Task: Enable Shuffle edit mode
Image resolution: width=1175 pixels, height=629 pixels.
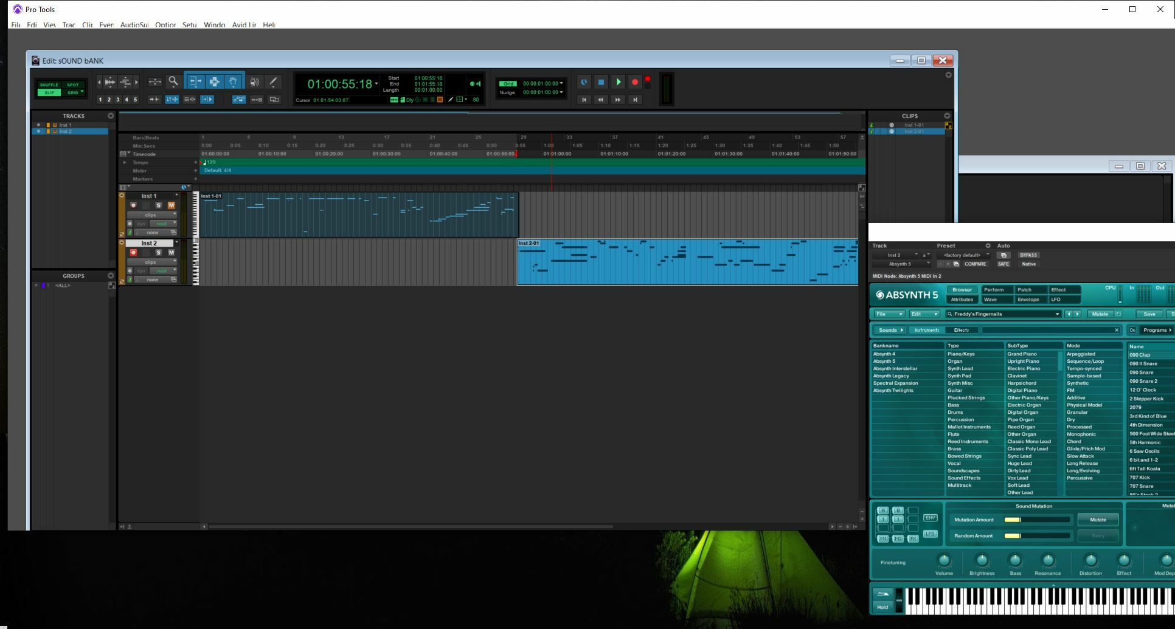Action: [49, 85]
